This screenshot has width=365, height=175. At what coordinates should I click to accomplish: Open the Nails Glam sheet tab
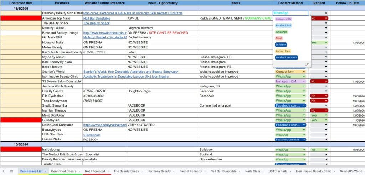point(252,171)
